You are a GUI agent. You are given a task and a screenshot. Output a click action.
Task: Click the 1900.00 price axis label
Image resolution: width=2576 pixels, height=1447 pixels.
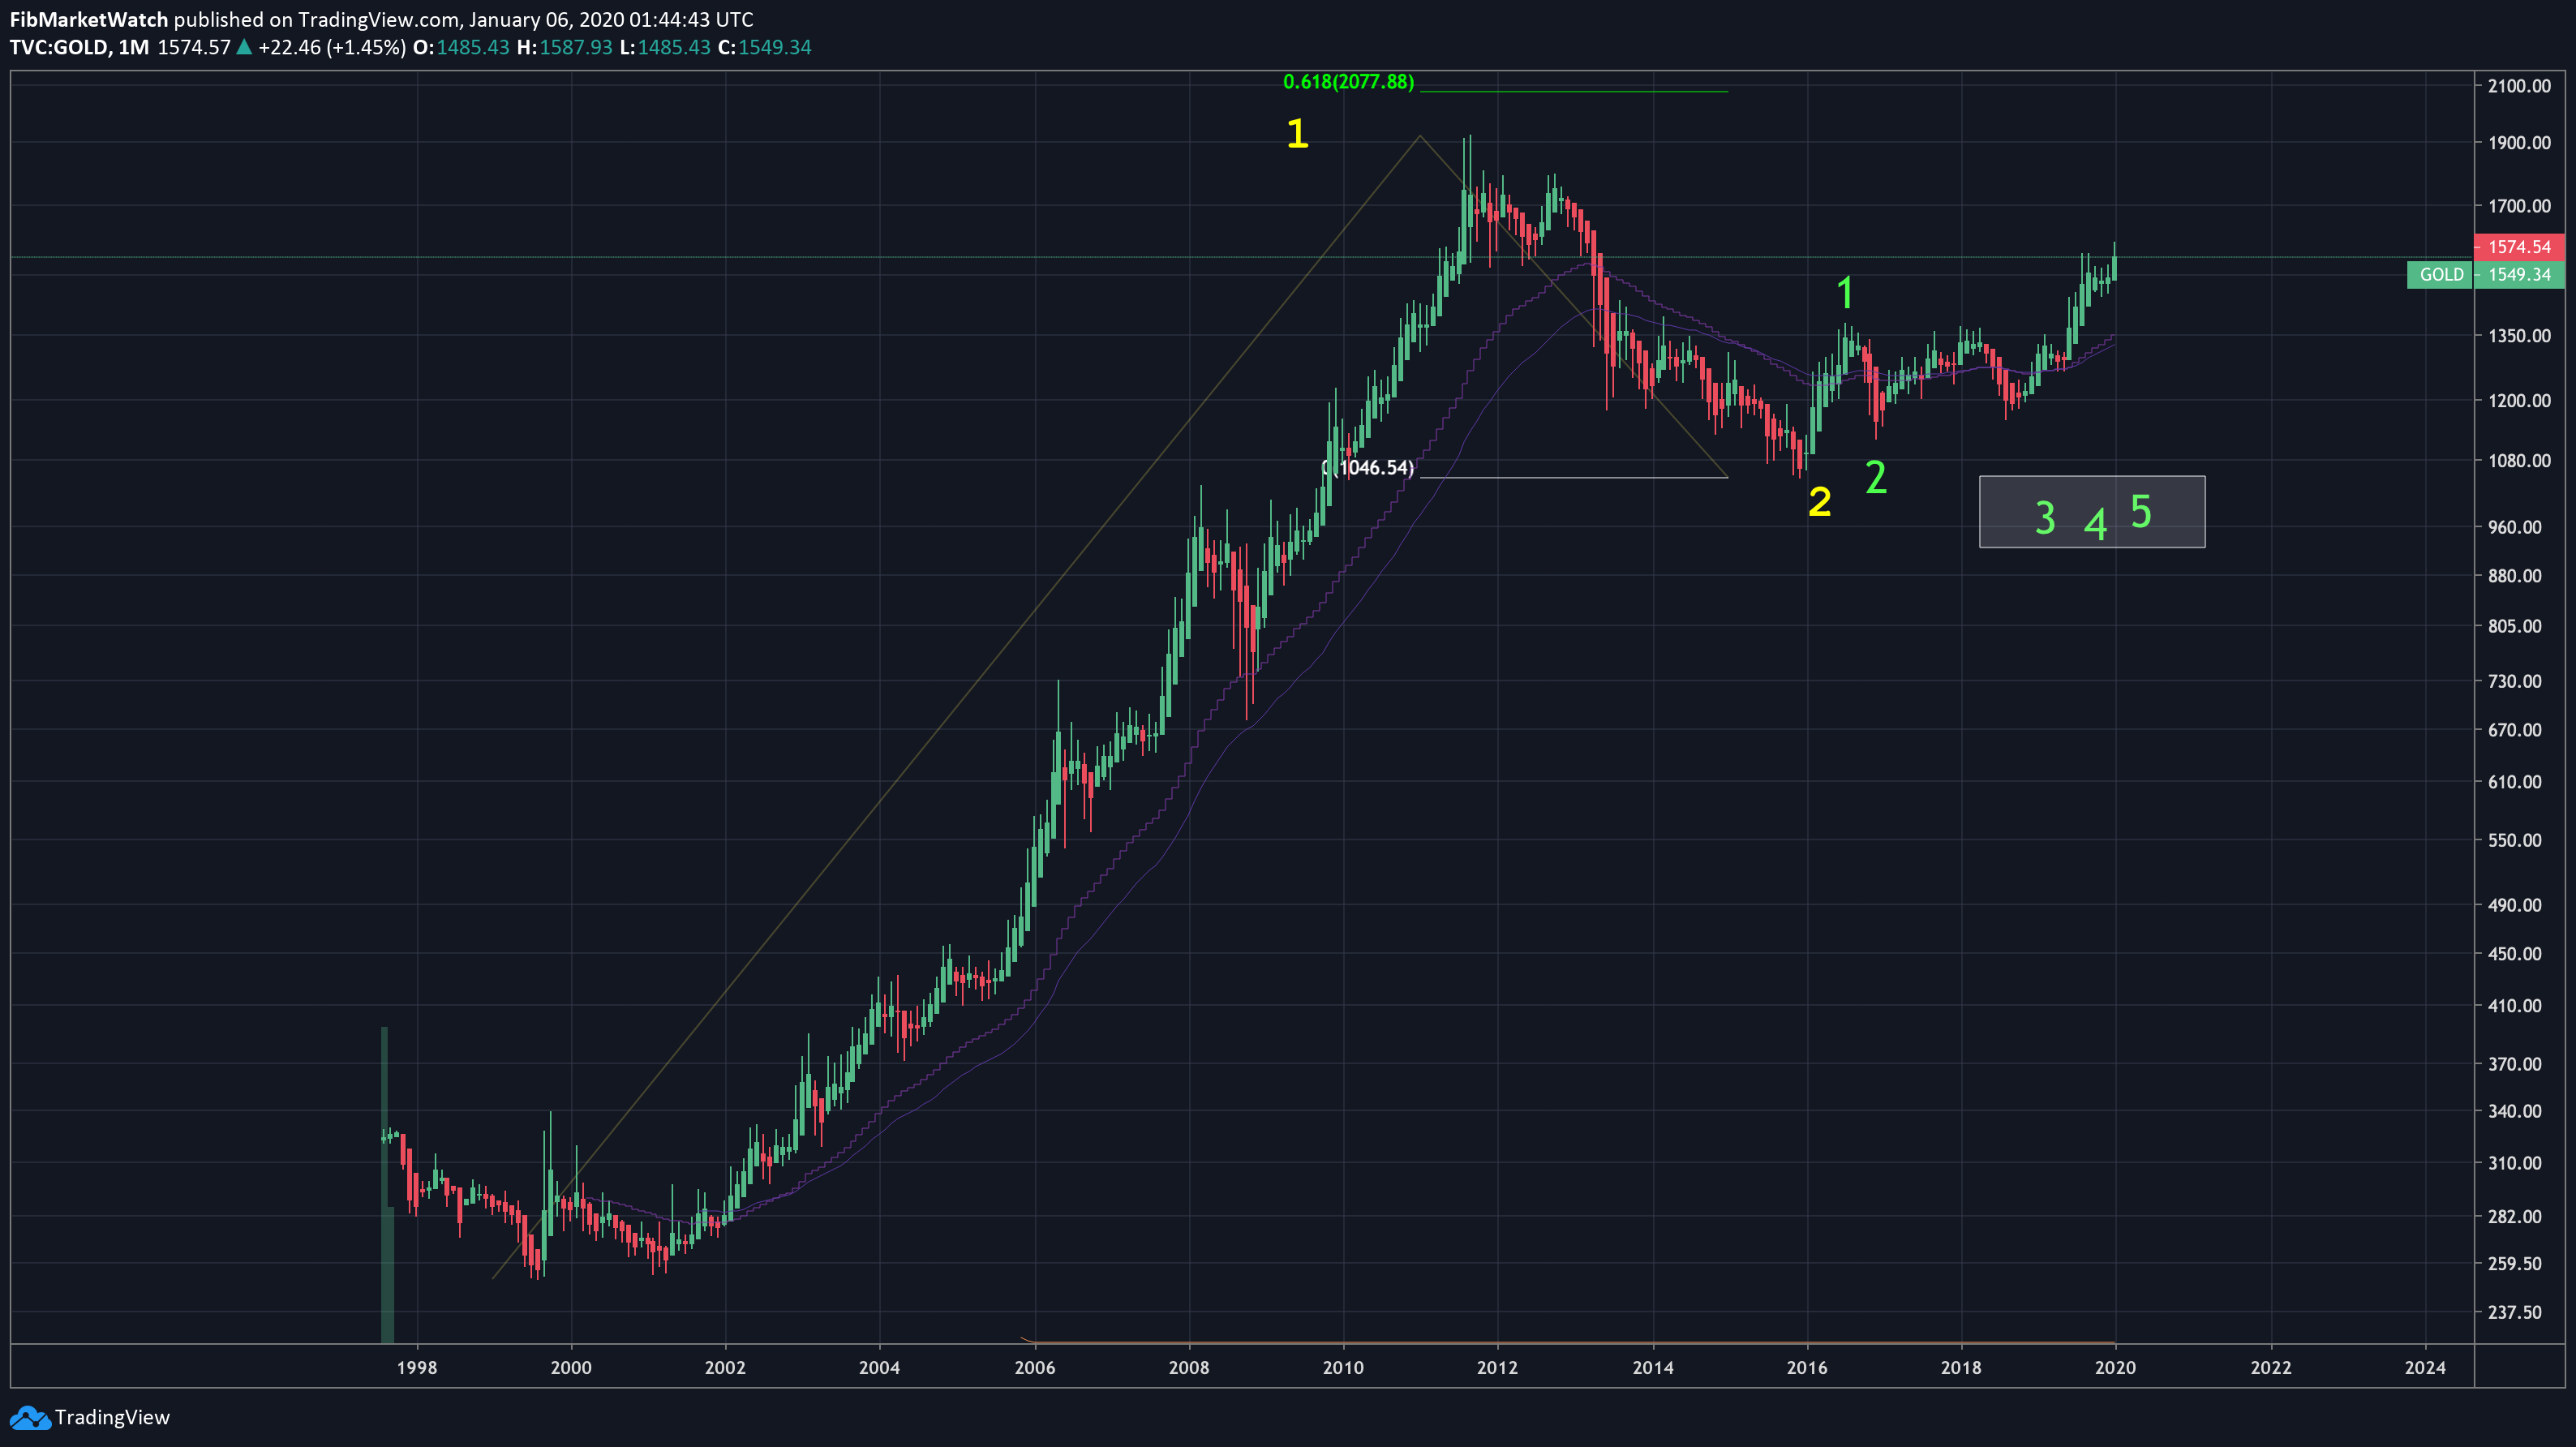[2519, 143]
